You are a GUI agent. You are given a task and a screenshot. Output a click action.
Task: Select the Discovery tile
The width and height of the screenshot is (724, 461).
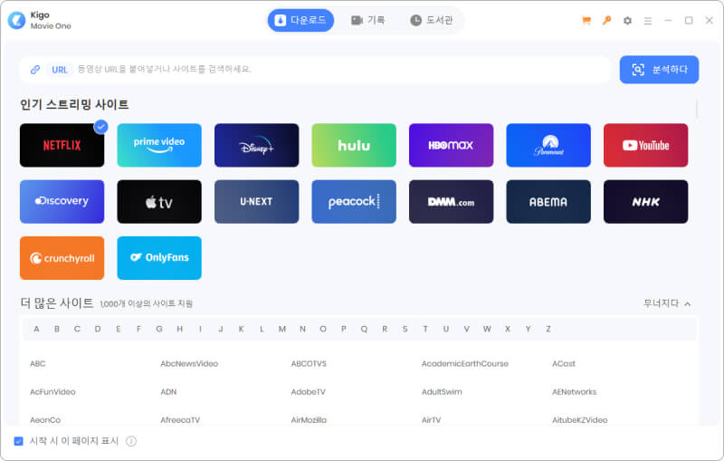coord(62,201)
